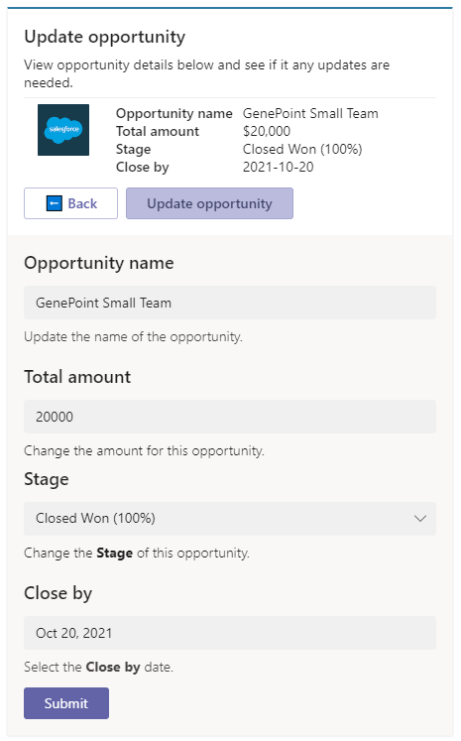Screen dimensions: 461x741
Task: Open the Close by date field Oct 20, 2021
Action: point(230,633)
